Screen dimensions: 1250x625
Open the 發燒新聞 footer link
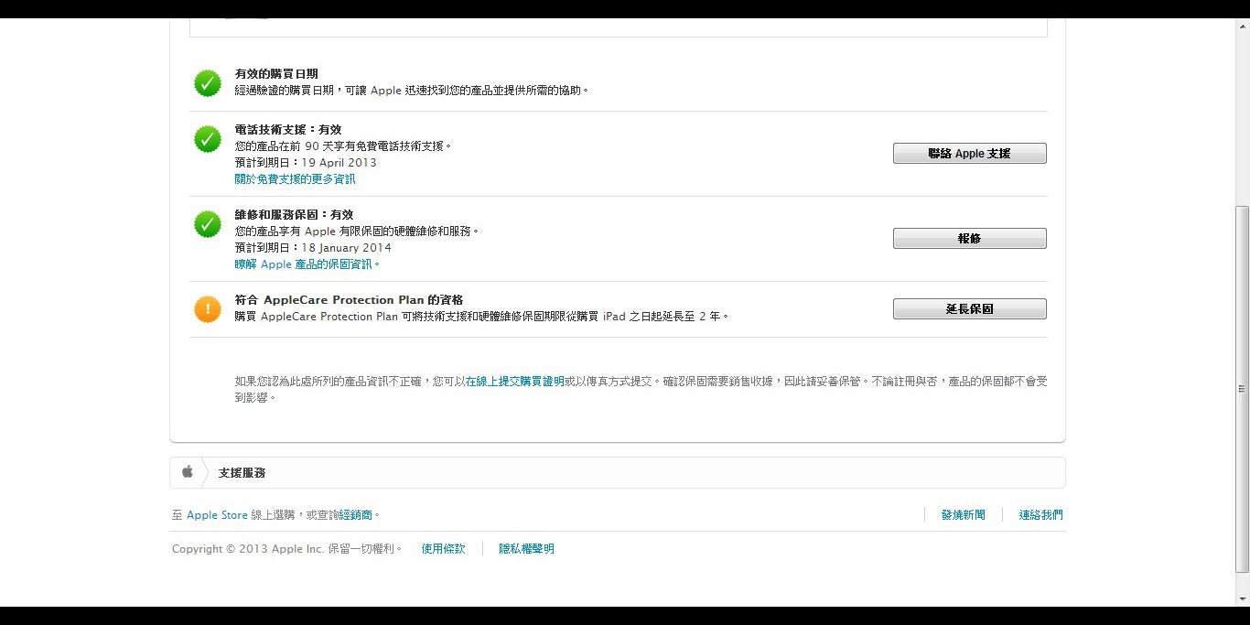(x=964, y=515)
